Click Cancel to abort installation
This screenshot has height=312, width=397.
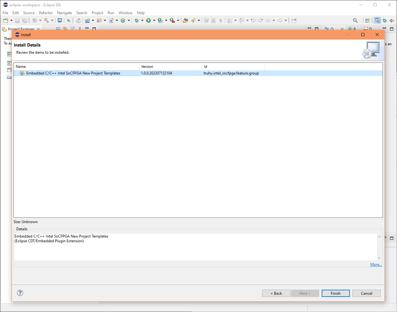[366, 293]
